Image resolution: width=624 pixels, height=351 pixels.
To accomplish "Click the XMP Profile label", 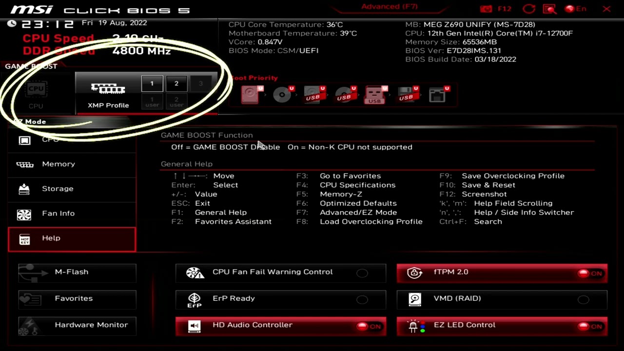I will pyautogui.click(x=108, y=105).
